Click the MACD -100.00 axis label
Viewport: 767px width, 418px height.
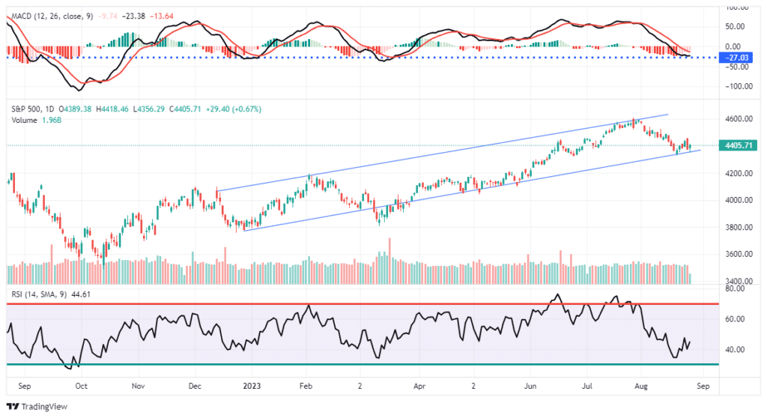(x=739, y=87)
